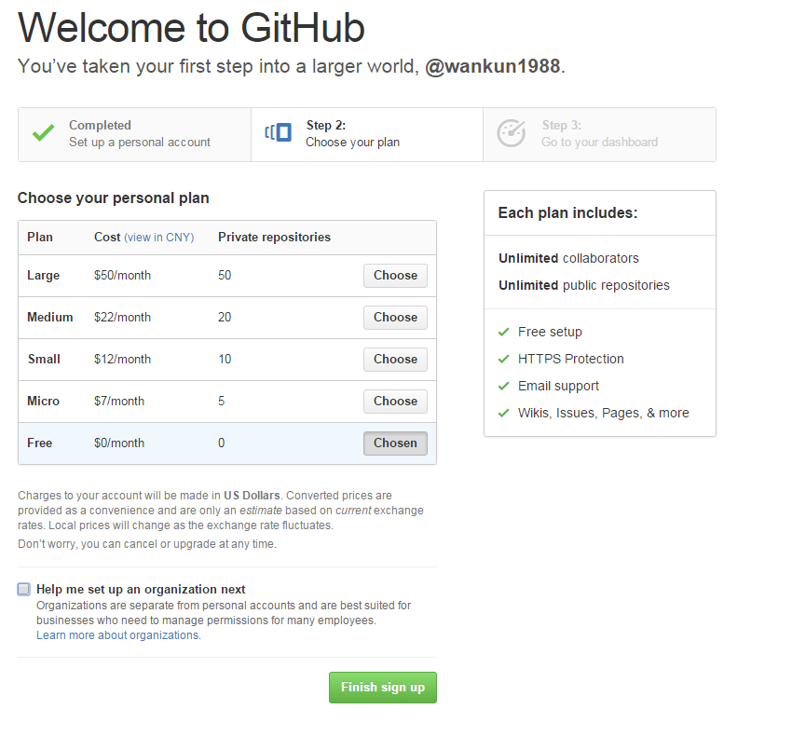
Task: Open the view in CNY link
Action: coord(159,238)
